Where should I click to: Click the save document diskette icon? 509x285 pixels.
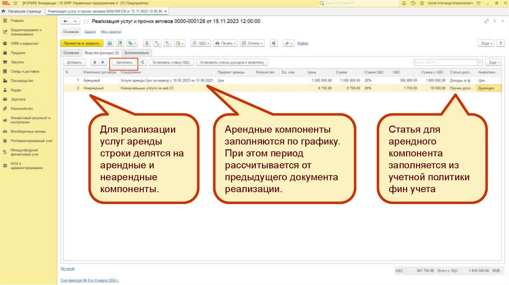coord(110,44)
